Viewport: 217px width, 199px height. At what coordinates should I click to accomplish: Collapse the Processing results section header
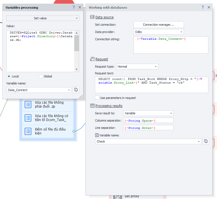pos(109,106)
